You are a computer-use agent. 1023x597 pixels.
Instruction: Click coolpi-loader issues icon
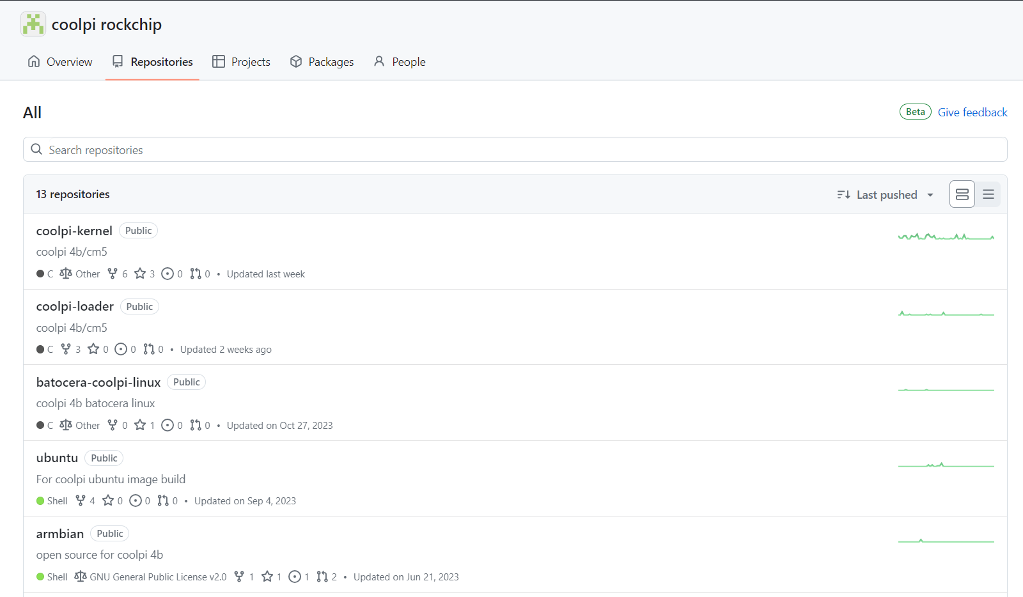[x=121, y=349]
